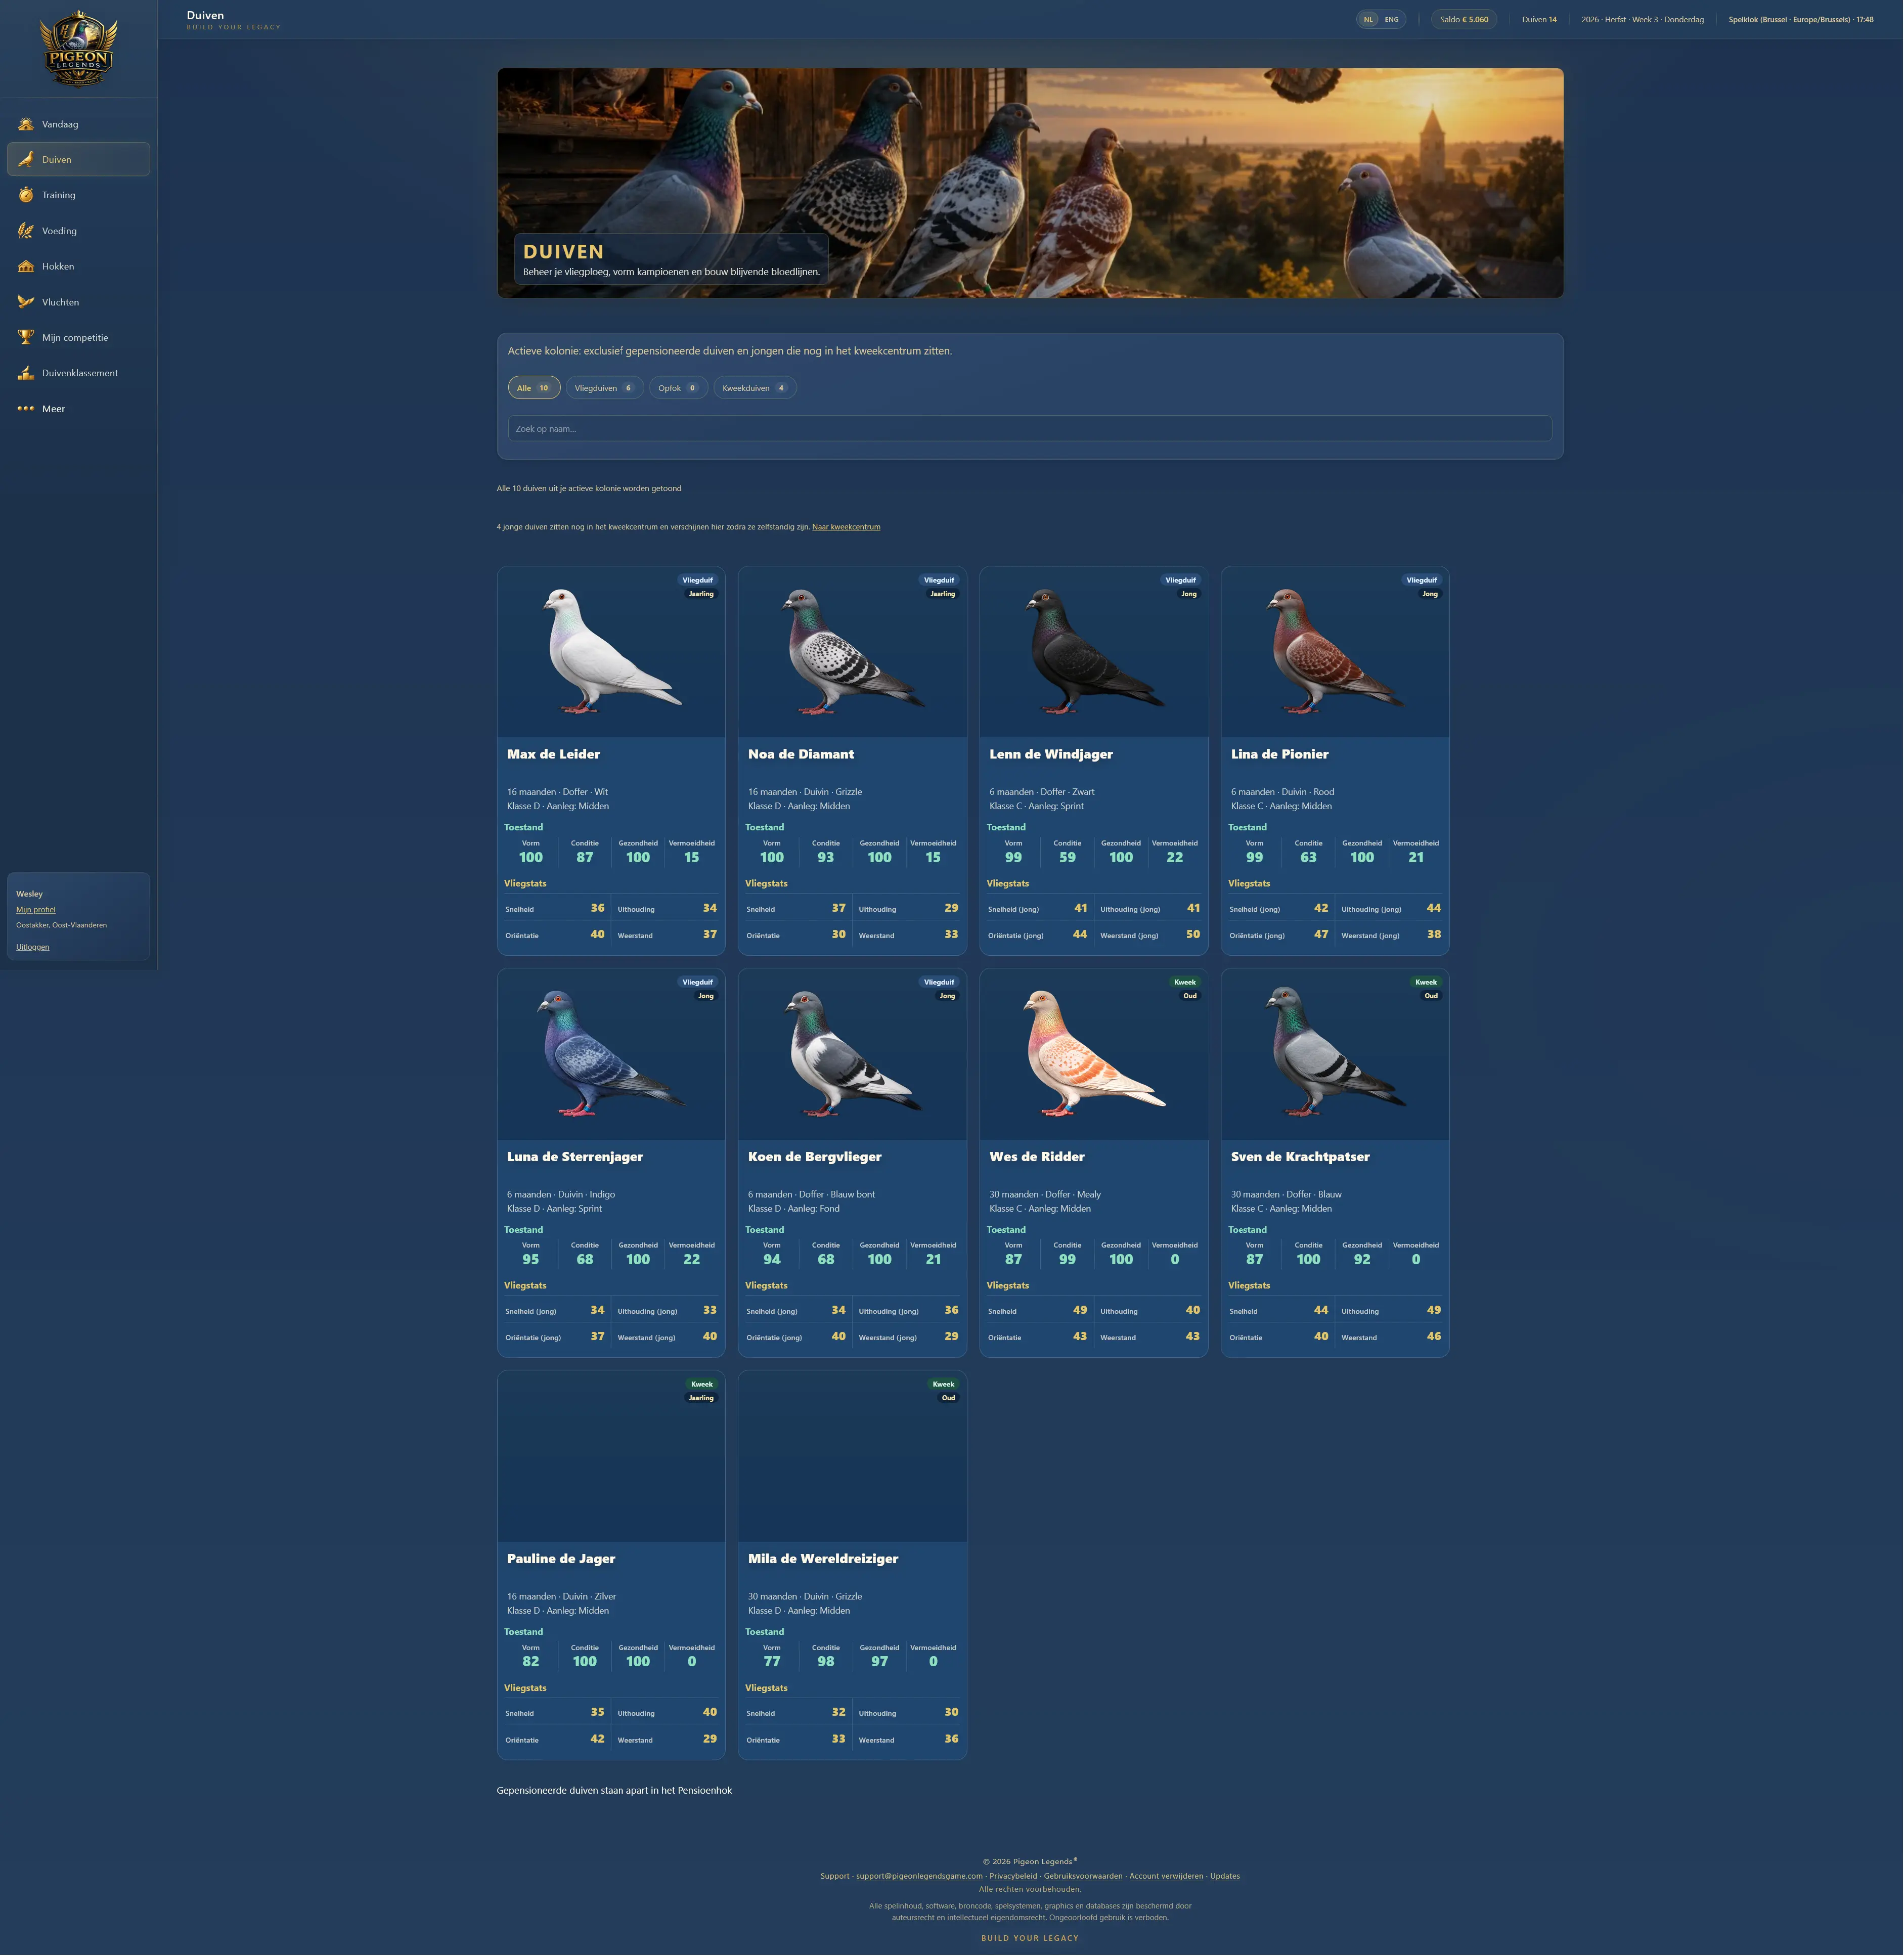Screen dimensions: 1904x1956
Task: Open Hokken via its loft icon
Action: (26, 266)
